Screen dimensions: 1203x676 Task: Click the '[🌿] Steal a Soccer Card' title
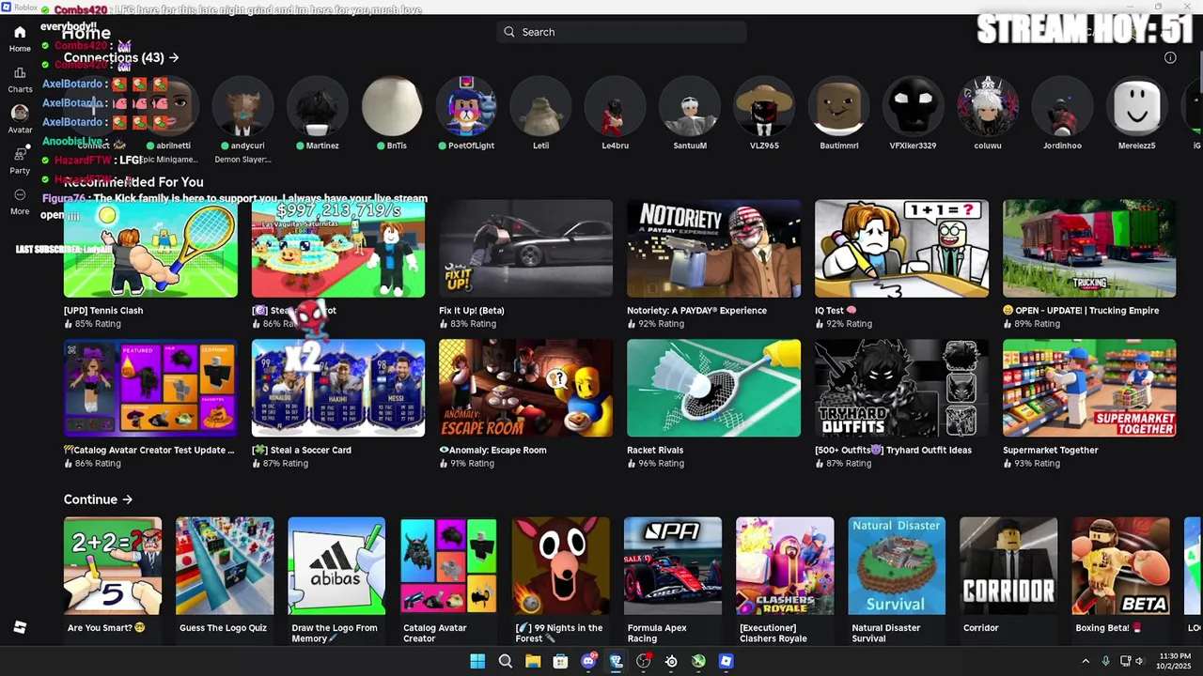(x=302, y=450)
